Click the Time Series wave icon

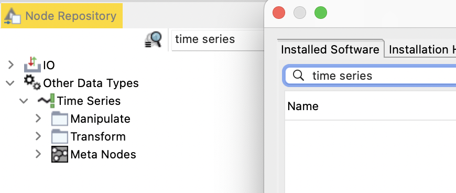pos(46,101)
